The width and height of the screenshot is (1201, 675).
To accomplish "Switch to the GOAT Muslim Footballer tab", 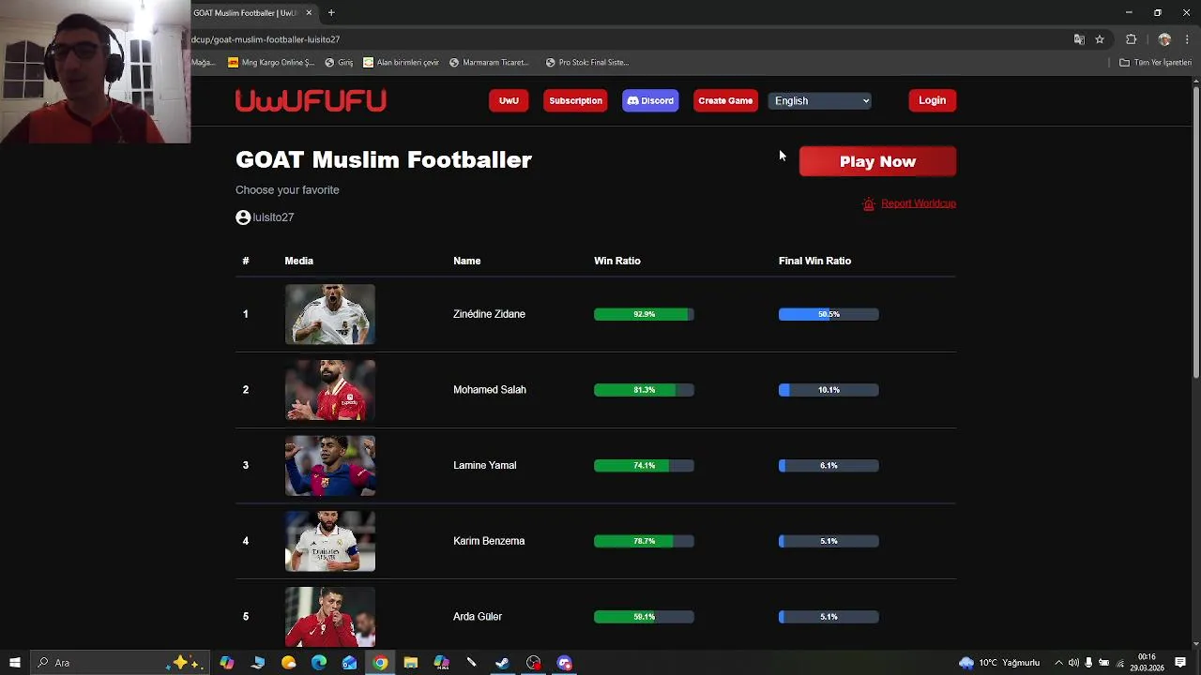I will (x=246, y=13).
